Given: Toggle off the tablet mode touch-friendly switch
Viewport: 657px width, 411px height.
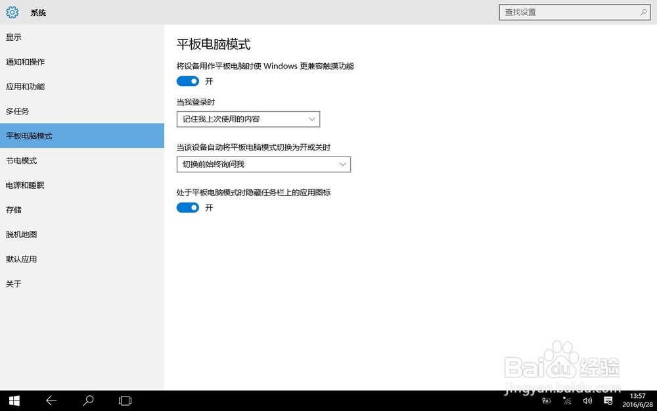Looking at the screenshot, I should 188,82.
